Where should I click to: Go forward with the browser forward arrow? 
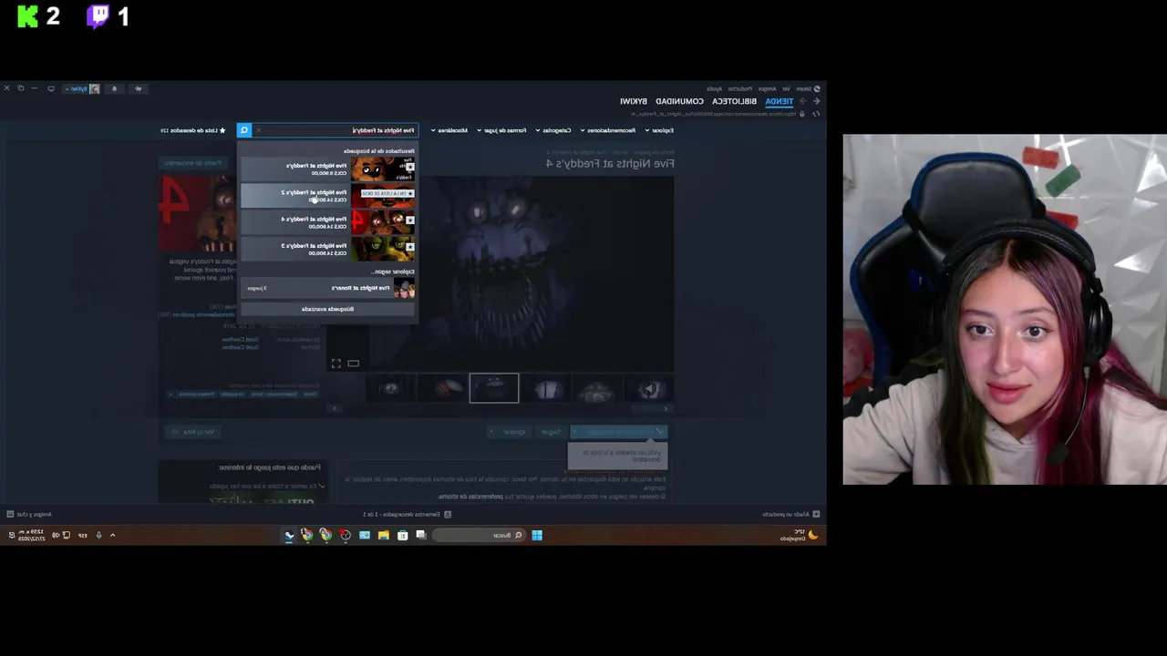802,101
